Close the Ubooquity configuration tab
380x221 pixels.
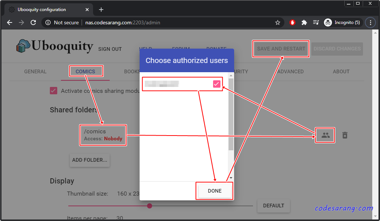point(87,10)
